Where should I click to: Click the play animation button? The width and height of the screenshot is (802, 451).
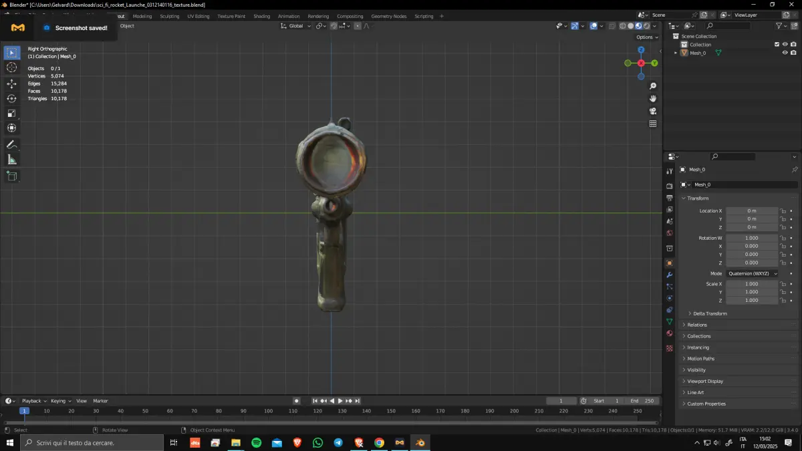click(340, 401)
